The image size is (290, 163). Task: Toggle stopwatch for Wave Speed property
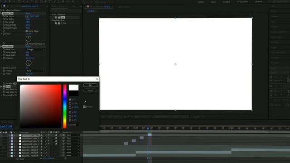click(4, 68)
